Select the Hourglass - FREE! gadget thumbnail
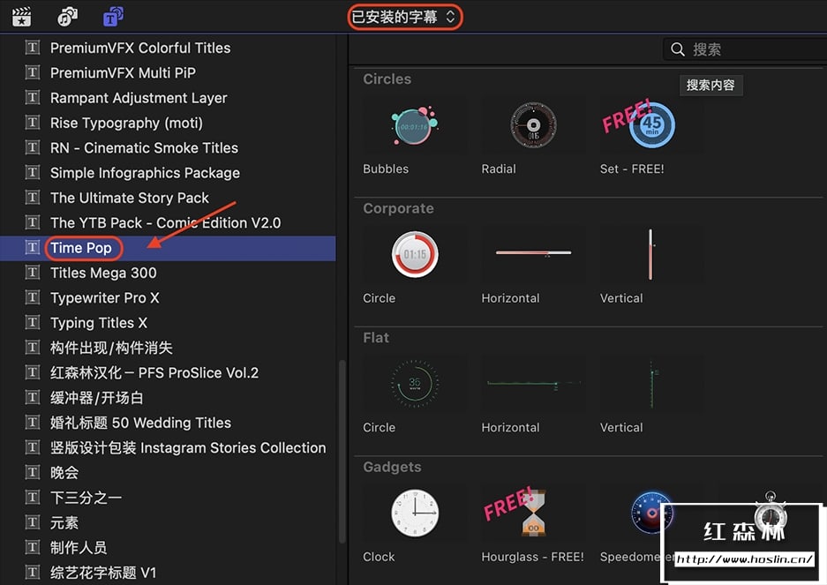The image size is (827, 585). (x=533, y=514)
